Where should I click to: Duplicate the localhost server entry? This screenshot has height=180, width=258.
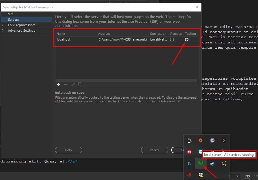click(x=81, y=84)
